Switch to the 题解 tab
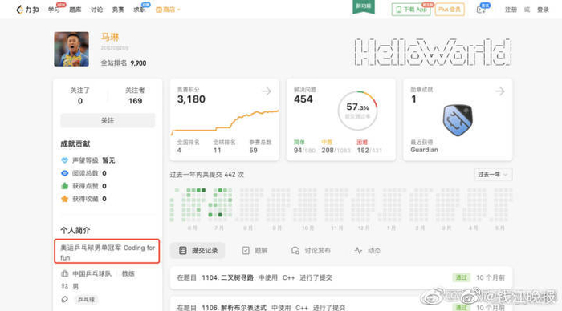562x311 pixels. pos(255,251)
